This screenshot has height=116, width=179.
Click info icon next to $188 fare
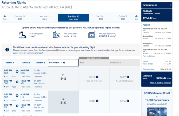coord(97,101)
